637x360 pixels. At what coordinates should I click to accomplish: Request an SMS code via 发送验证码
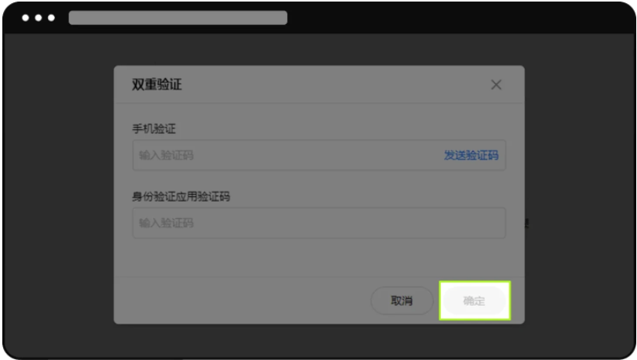click(471, 155)
